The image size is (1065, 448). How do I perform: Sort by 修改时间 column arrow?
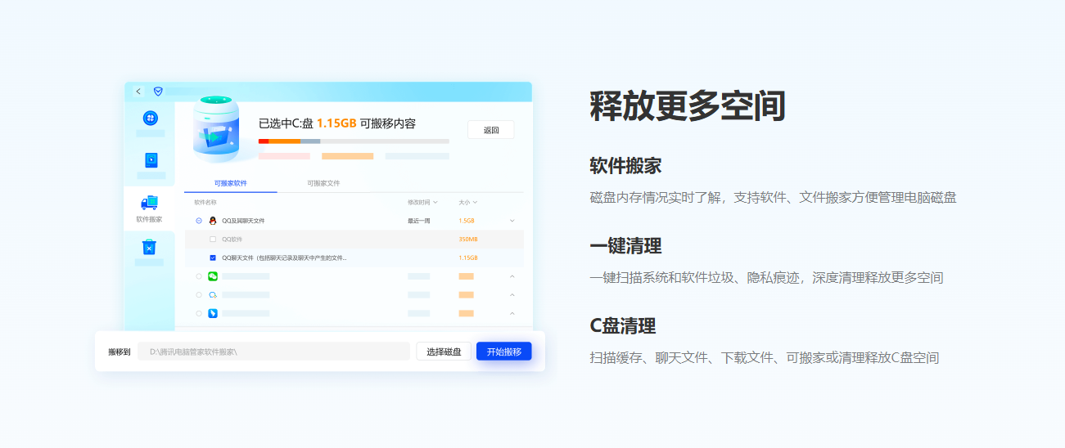click(435, 202)
